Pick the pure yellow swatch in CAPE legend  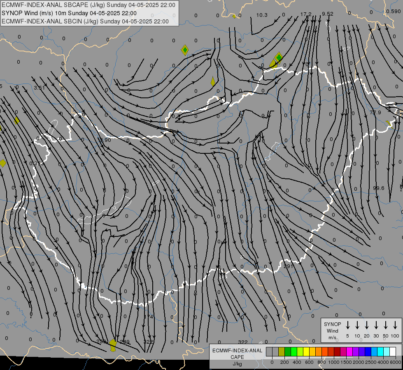pos(306,351)
